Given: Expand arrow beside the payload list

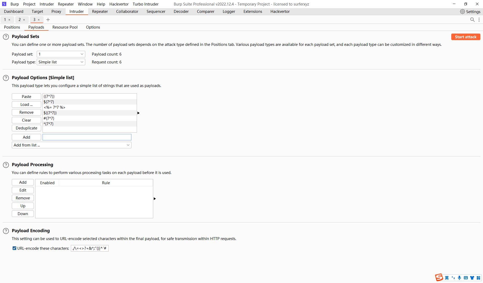Looking at the screenshot, I should pos(139,113).
